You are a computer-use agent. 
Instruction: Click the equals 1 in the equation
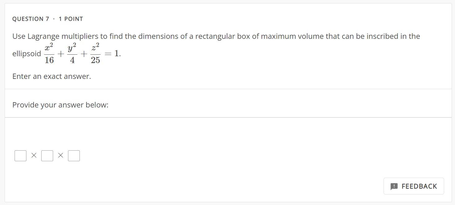tap(112, 53)
